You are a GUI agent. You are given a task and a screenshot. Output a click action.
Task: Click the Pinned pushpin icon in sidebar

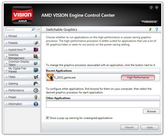[36, 36]
